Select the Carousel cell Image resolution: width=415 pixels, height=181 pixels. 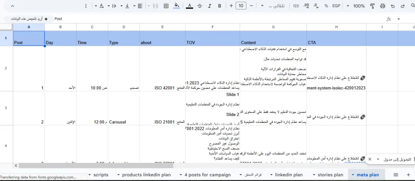click(124, 108)
